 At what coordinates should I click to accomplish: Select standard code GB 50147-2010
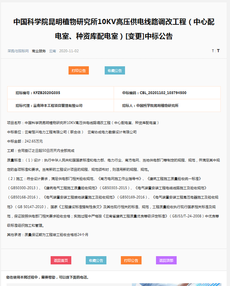31,207
